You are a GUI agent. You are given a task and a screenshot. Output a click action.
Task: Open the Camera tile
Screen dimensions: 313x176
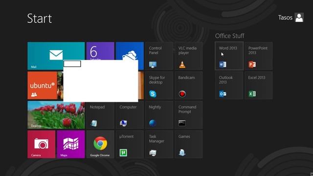(x=41, y=144)
